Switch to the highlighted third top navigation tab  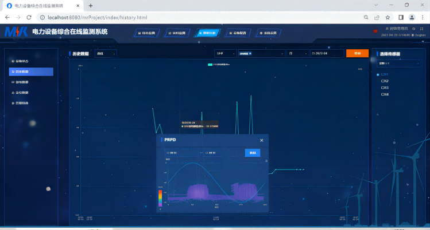coord(207,33)
